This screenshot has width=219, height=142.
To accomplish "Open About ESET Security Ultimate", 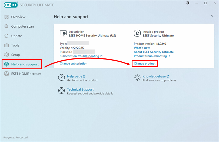I will pos(154,52).
